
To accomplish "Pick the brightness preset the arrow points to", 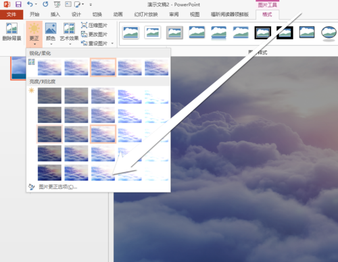I will pyautogui.click(x=103, y=173).
